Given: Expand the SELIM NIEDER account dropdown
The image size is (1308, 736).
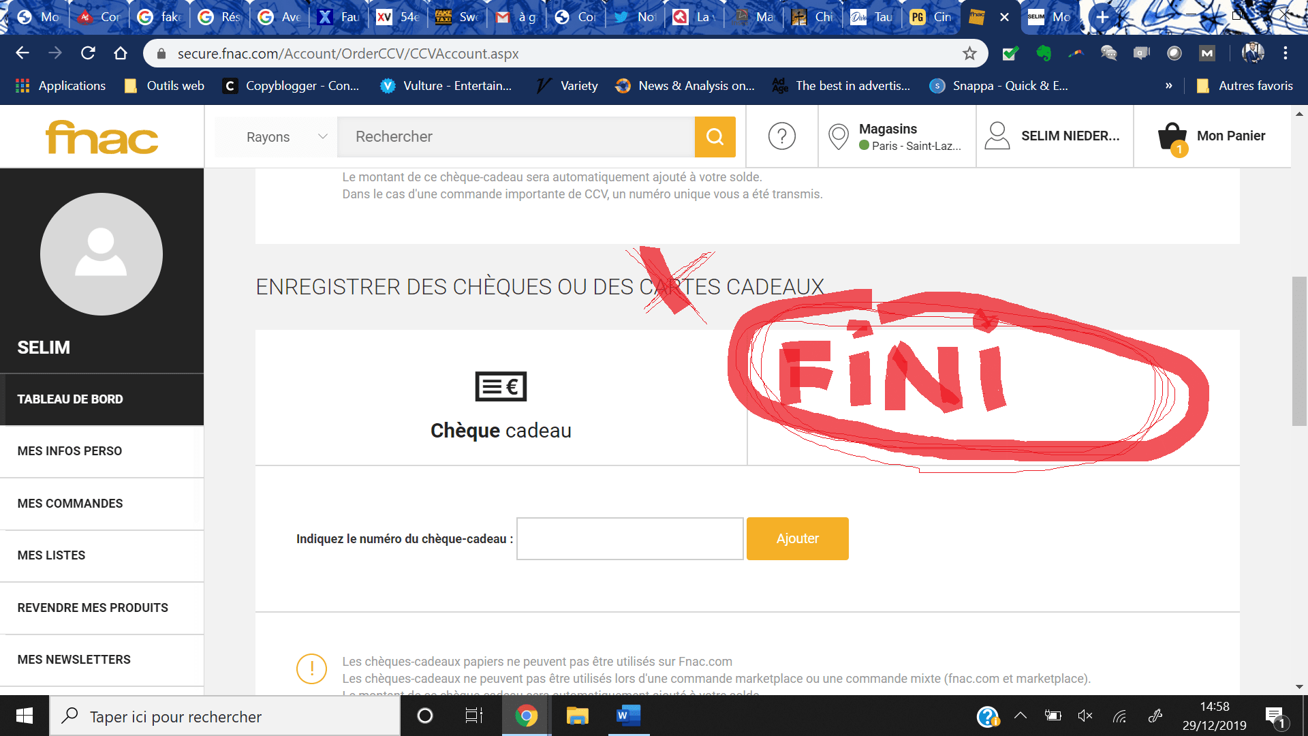Looking at the screenshot, I should (x=1055, y=135).
